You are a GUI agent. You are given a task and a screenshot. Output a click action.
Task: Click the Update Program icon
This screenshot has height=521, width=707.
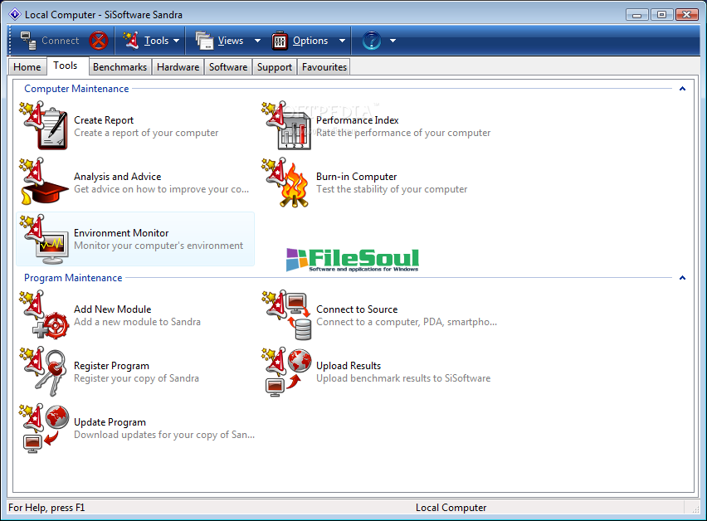[x=43, y=428]
